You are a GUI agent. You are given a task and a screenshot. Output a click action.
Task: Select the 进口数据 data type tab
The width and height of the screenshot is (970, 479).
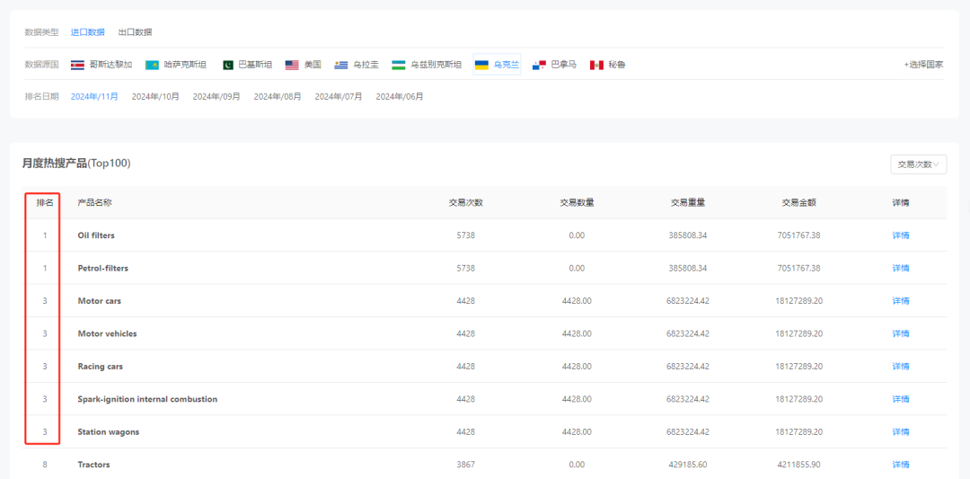point(87,32)
